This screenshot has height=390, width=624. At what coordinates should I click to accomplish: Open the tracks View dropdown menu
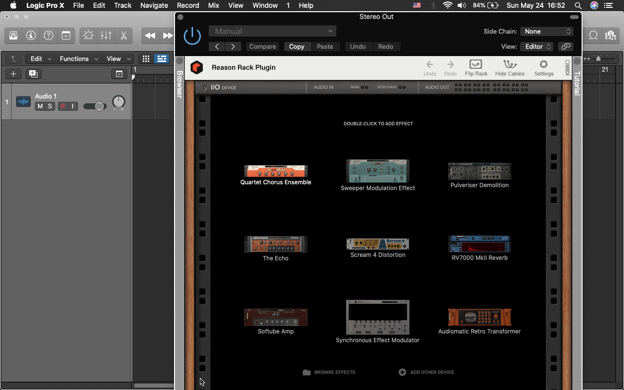[x=117, y=59]
